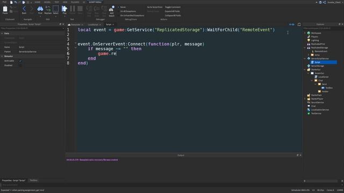The height and width of the screenshot is (193, 344).
Task: Click the Select dashed-box icon
Action: [x=56, y=9]
